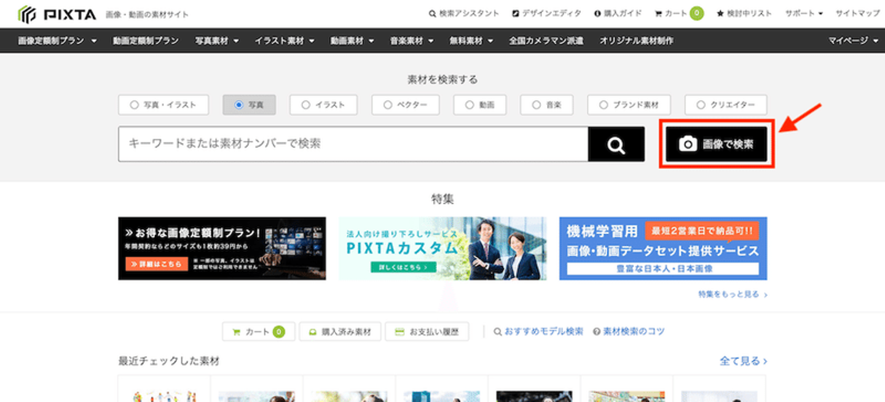This screenshot has width=885, height=402.
Task: Select クリエイター radio option
Action: (726, 105)
